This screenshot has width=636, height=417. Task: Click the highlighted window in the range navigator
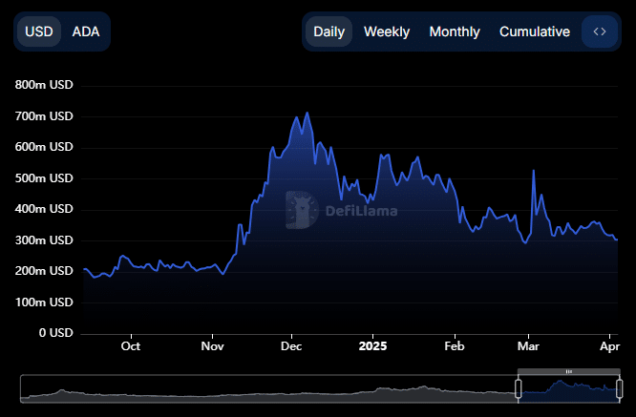pyautogui.click(x=568, y=388)
